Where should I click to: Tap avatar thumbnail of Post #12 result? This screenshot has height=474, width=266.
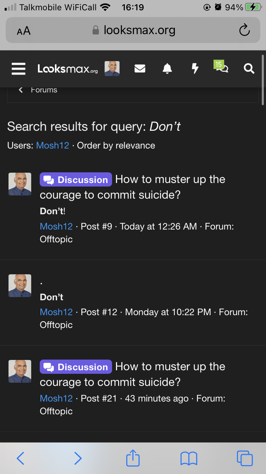pyautogui.click(x=20, y=286)
